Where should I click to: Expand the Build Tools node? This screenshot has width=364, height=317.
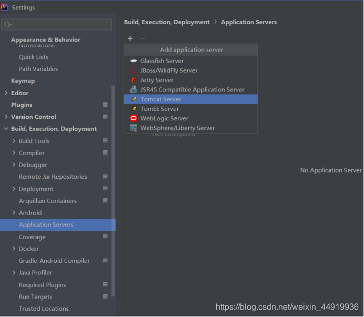click(14, 141)
